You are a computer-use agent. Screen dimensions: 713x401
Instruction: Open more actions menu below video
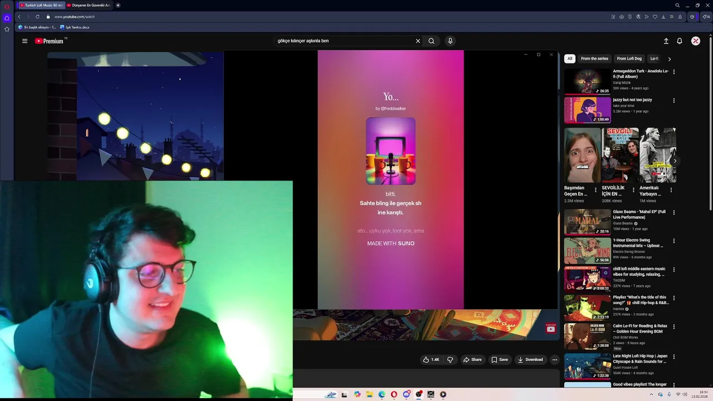554,360
